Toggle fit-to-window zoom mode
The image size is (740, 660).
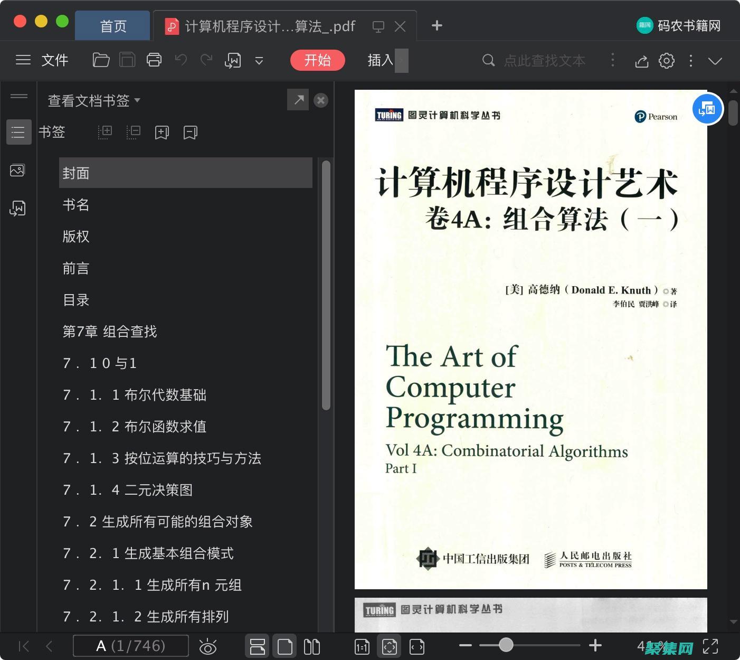pyautogui.click(x=389, y=646)
